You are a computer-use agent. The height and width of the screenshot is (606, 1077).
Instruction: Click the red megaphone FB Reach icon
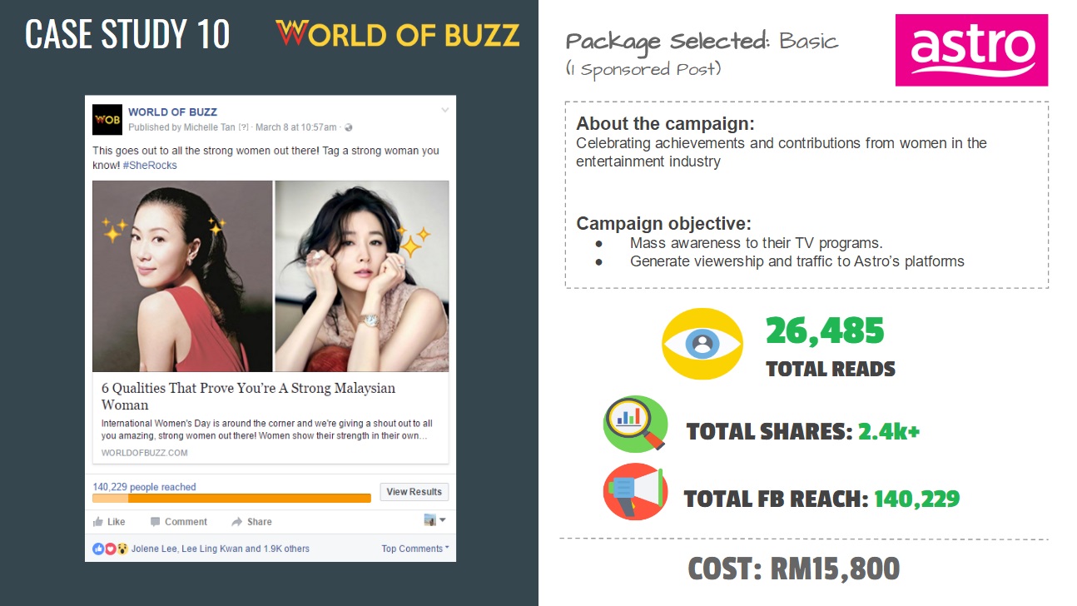click(635, 492)
